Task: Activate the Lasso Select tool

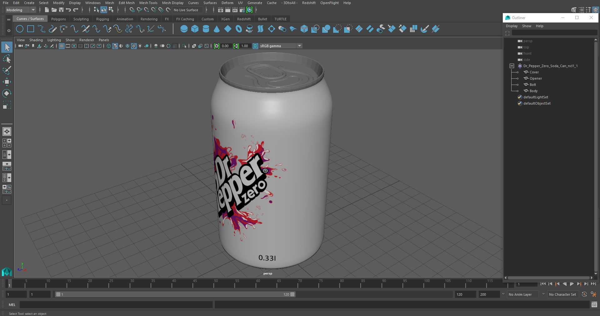Action: pyautogui.click(x=7, y=59)
